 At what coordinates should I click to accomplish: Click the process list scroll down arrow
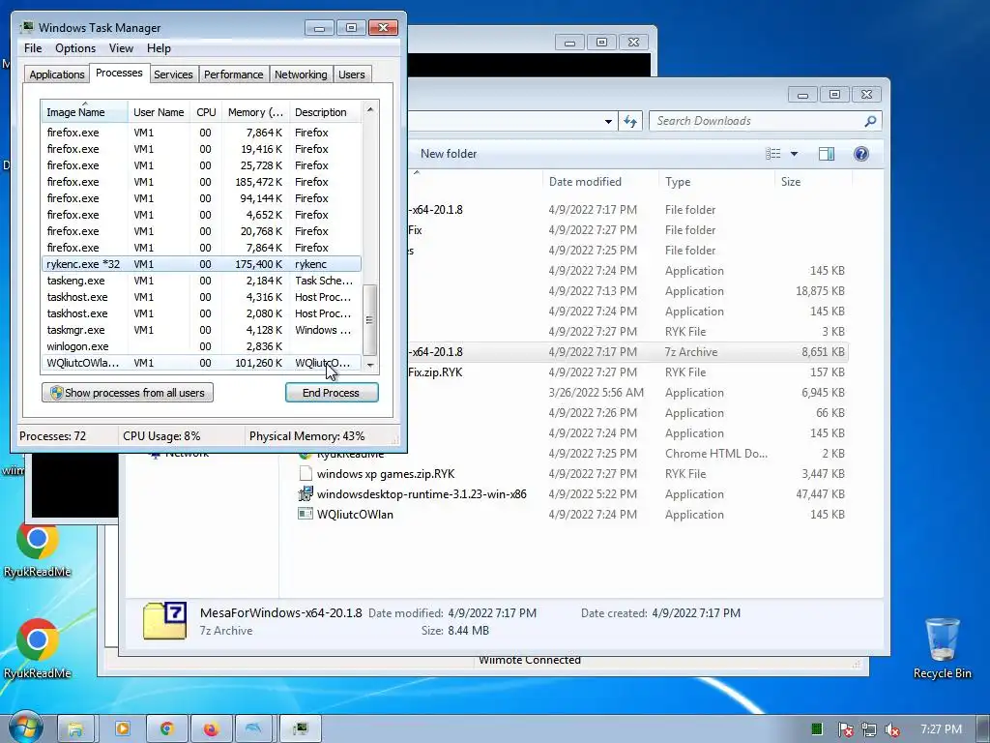[x=370, y=365]
